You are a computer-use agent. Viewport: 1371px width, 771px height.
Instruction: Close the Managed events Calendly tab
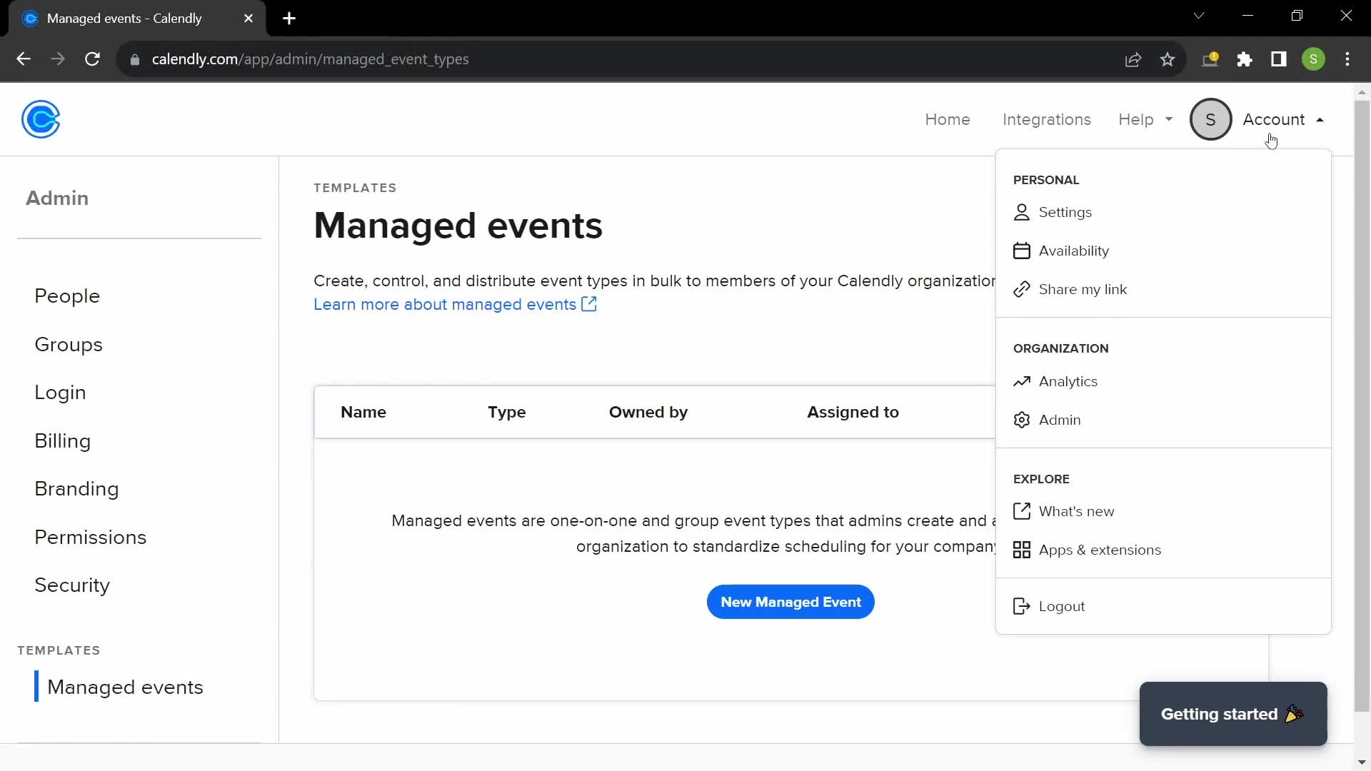pos(248,19)
